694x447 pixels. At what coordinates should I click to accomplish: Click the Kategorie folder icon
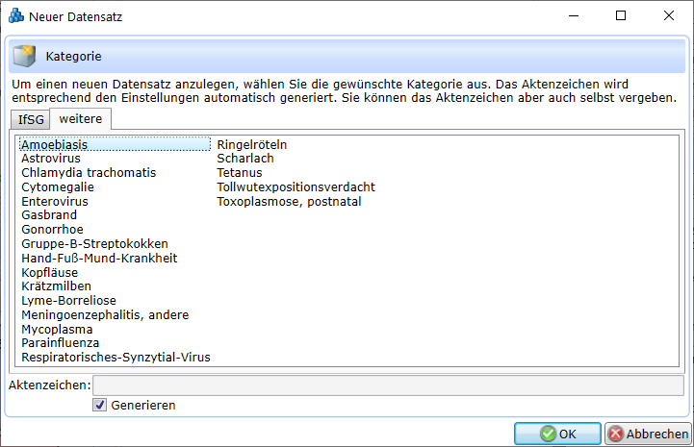tap(24, 57)
